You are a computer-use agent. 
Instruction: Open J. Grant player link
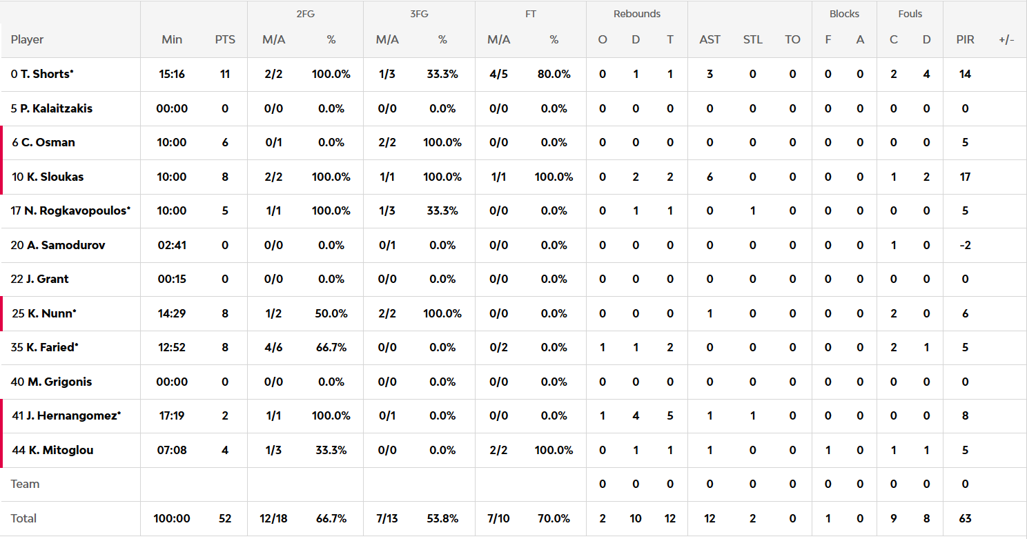click(47, 279)
